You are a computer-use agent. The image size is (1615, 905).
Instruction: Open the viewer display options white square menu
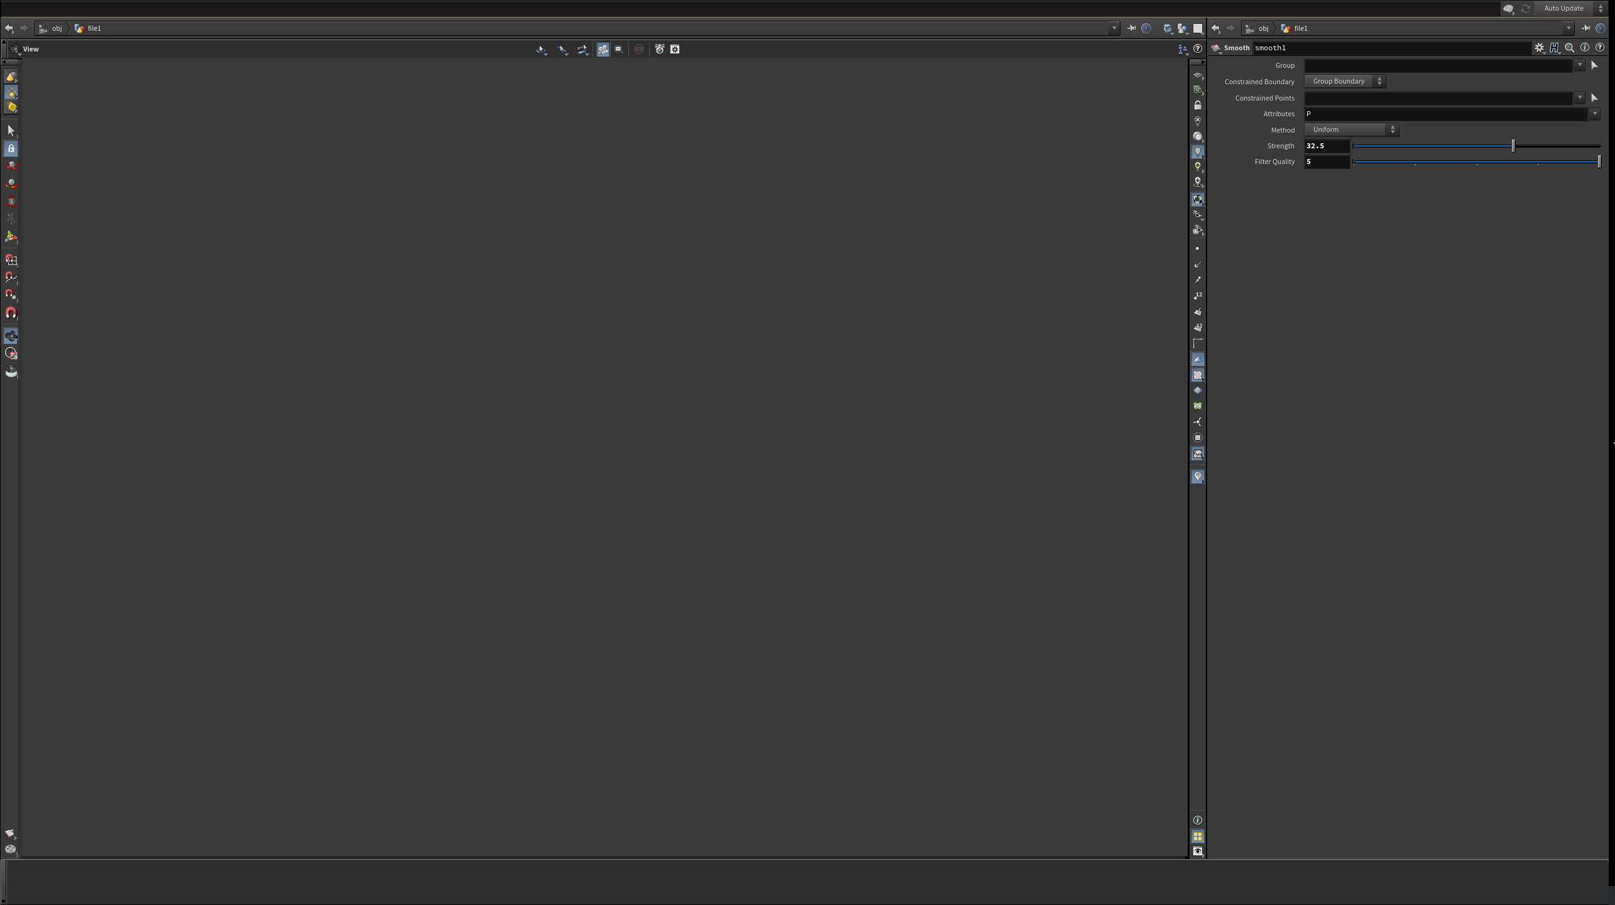click(1198, 28)
